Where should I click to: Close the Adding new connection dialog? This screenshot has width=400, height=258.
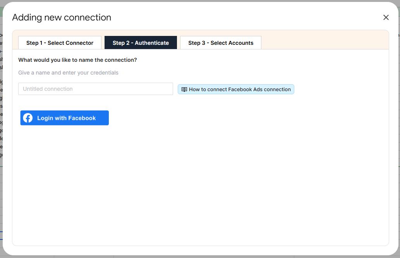coord(386,17)
